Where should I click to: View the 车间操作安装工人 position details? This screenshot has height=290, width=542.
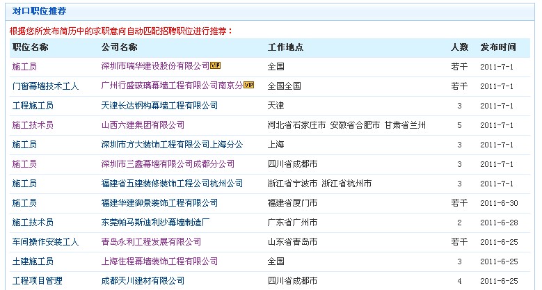tap(45, 242)
